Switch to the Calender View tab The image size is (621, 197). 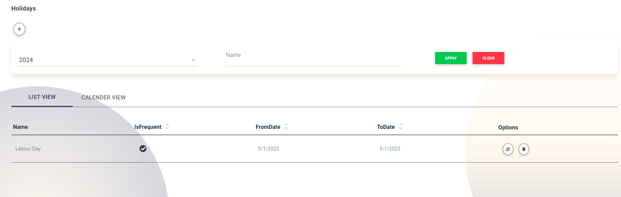click(x=104, y=98)
